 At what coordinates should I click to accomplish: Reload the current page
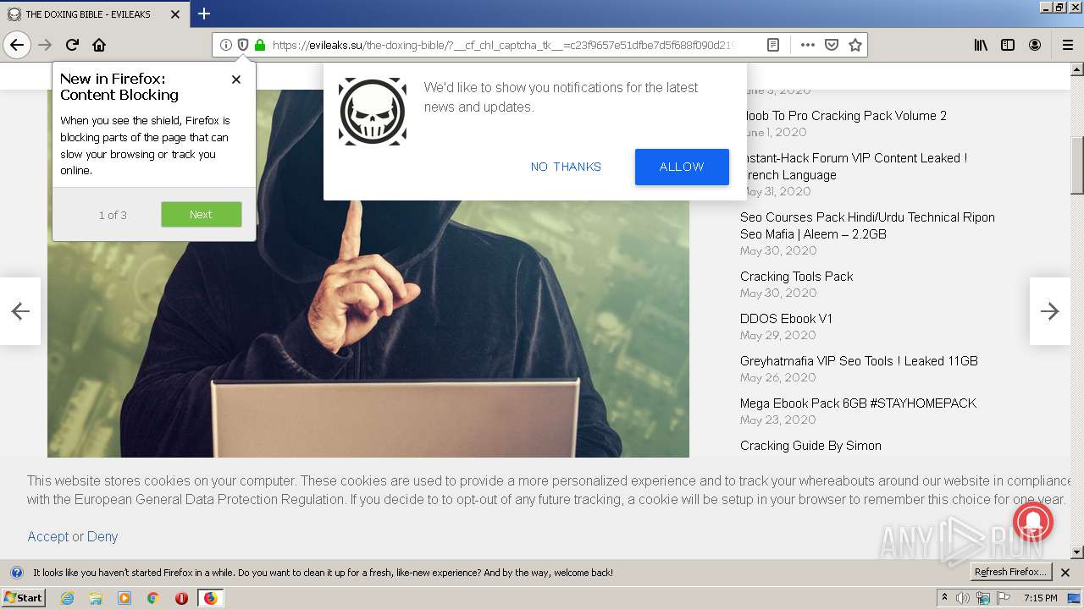(73, 45)
